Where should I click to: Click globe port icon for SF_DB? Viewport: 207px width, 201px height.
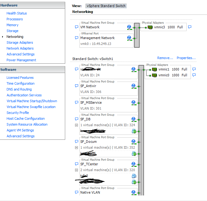click(134, 119)
